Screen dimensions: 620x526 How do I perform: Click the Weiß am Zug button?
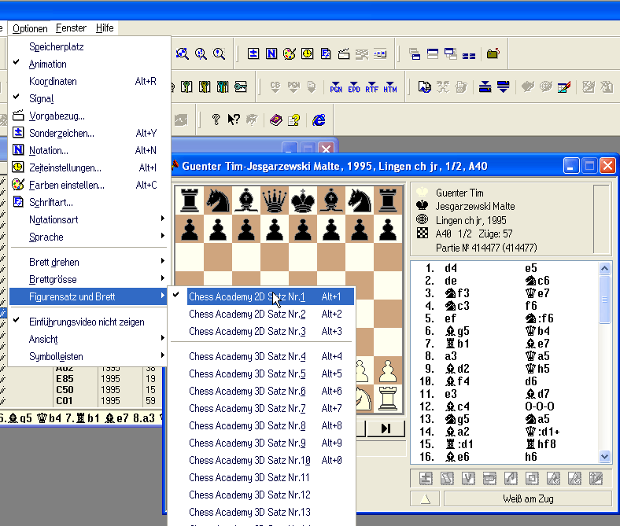pos(528,498)
